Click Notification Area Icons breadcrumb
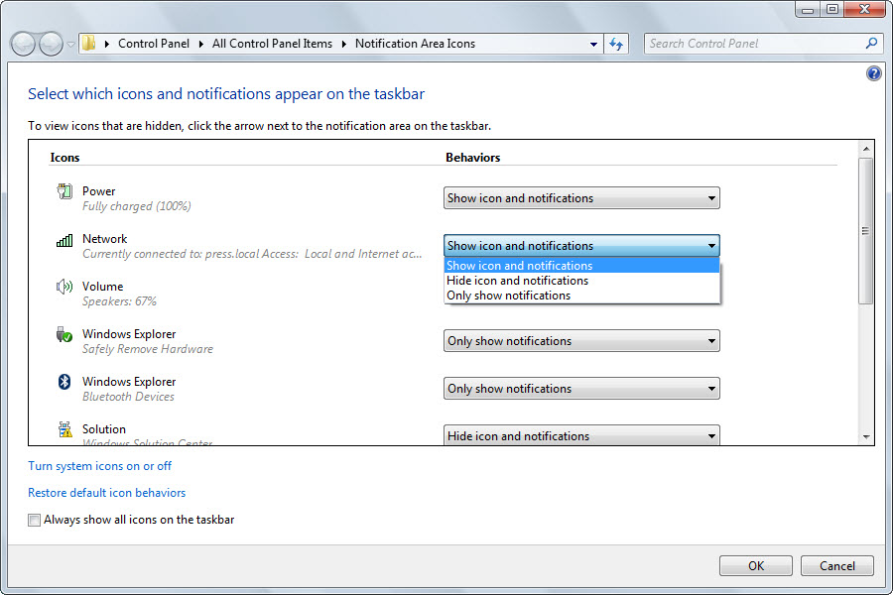Viewport: 893px width, 595px height. pyautogui.click(x=415, y=44)
